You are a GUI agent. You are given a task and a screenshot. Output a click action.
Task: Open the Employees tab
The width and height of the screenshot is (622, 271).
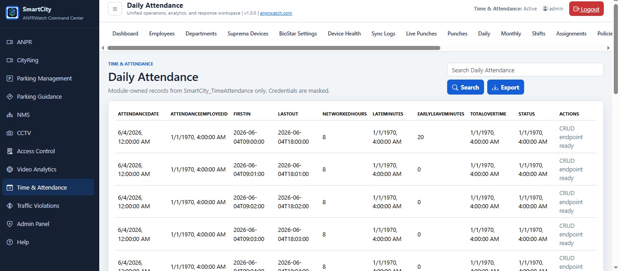click(x=162, y=34)
